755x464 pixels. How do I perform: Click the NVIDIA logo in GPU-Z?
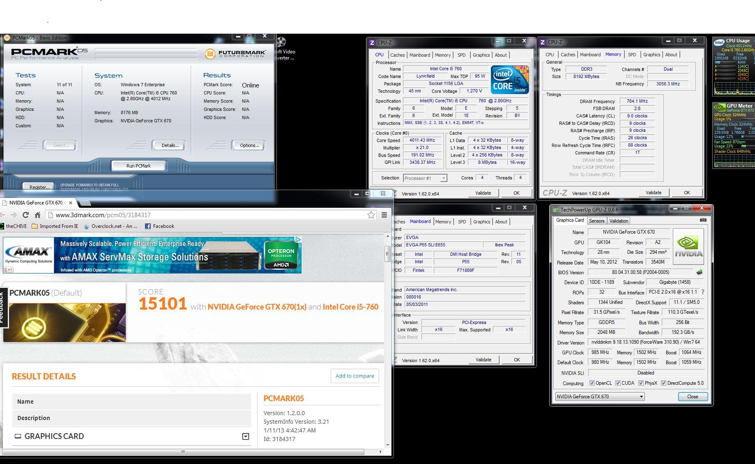[x=688, y=246]
